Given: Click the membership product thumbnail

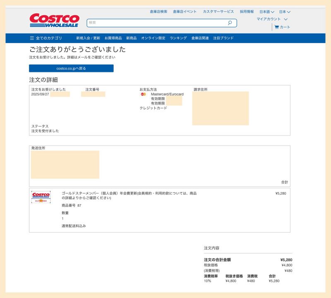Looking at the screenshot, I should (x=41, y=197).
